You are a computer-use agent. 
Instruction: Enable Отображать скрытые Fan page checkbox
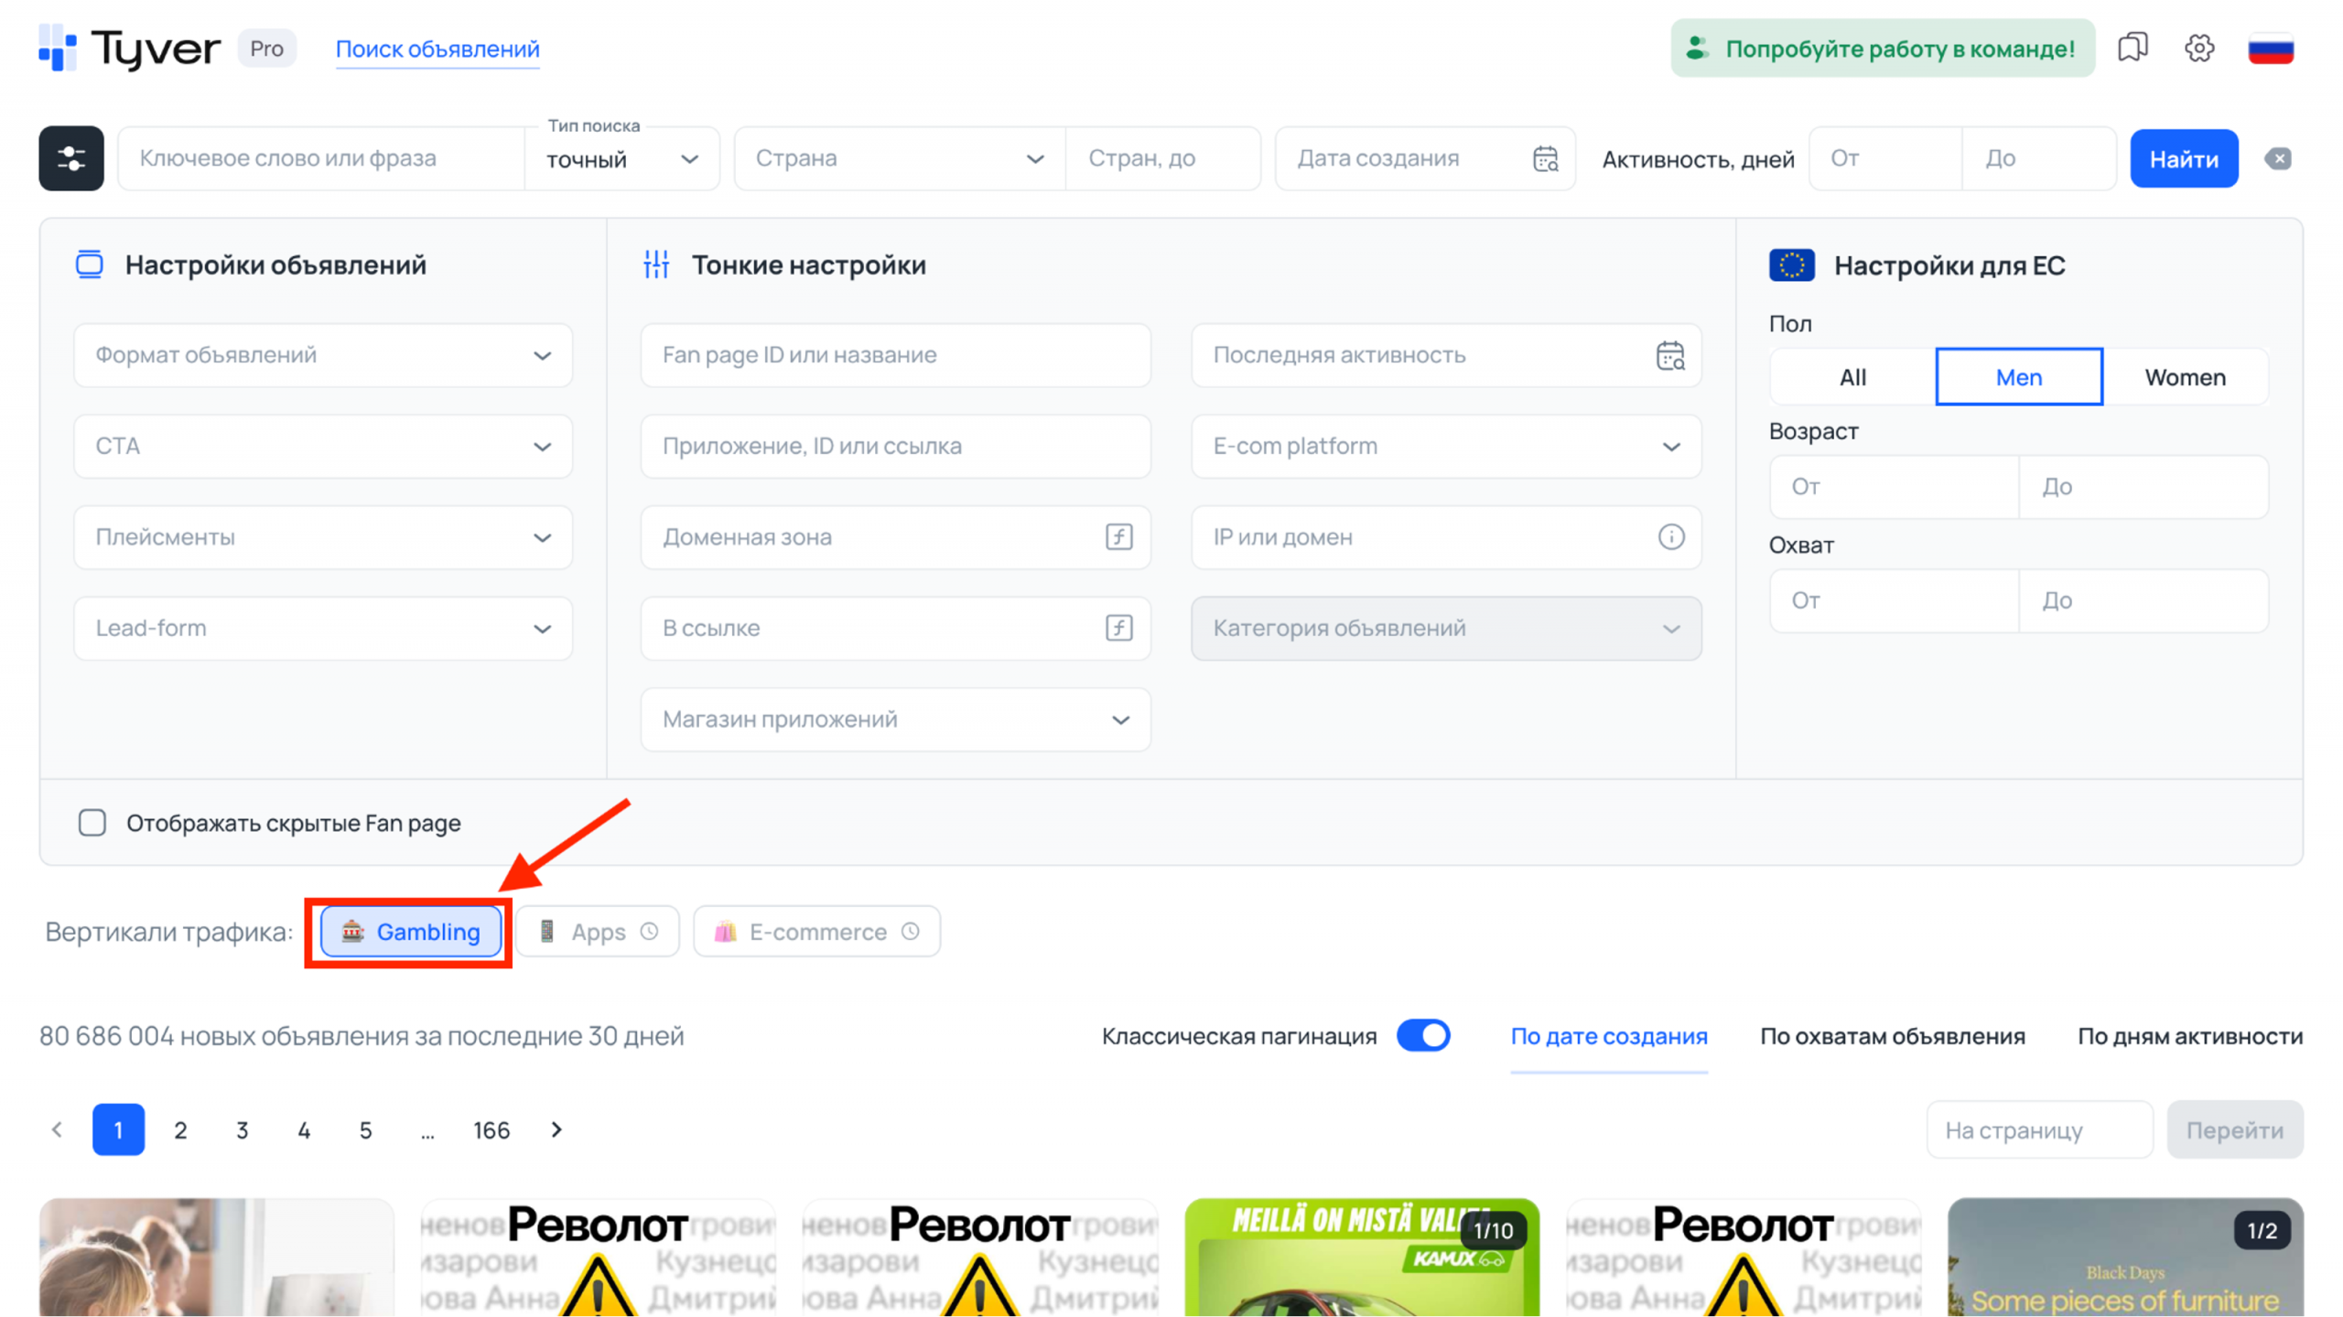92,823
